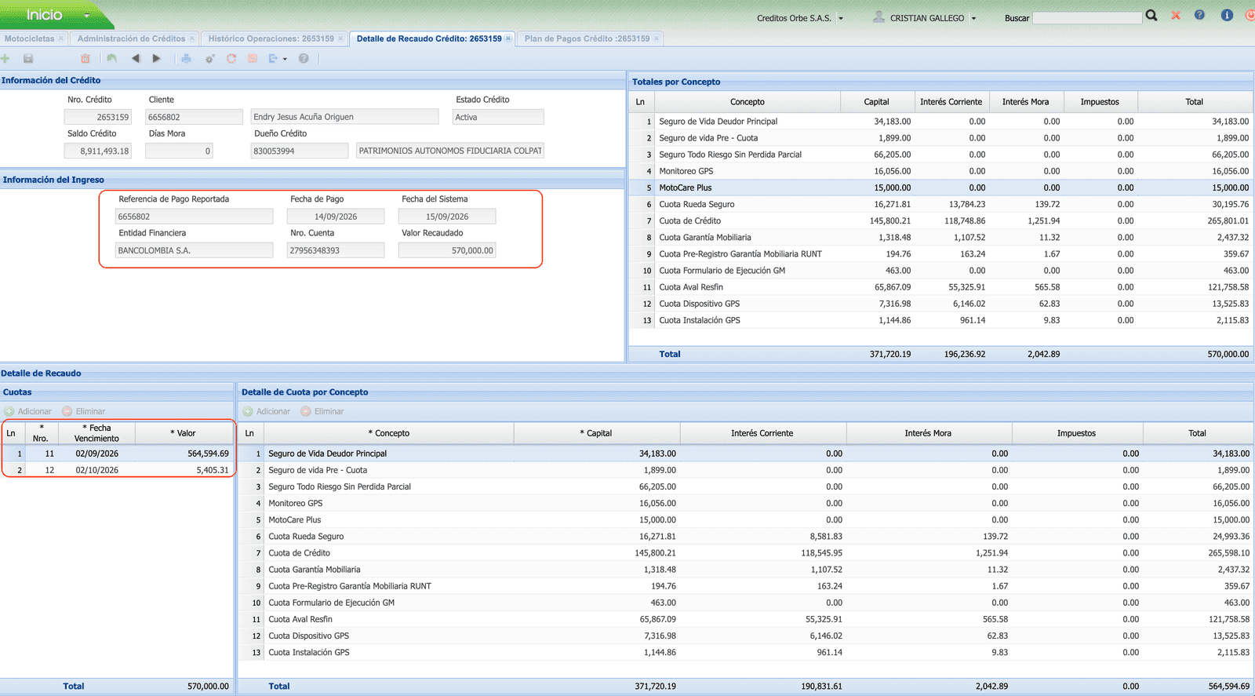Click the red image/attachment toolbar icon

tap(253, 59)
